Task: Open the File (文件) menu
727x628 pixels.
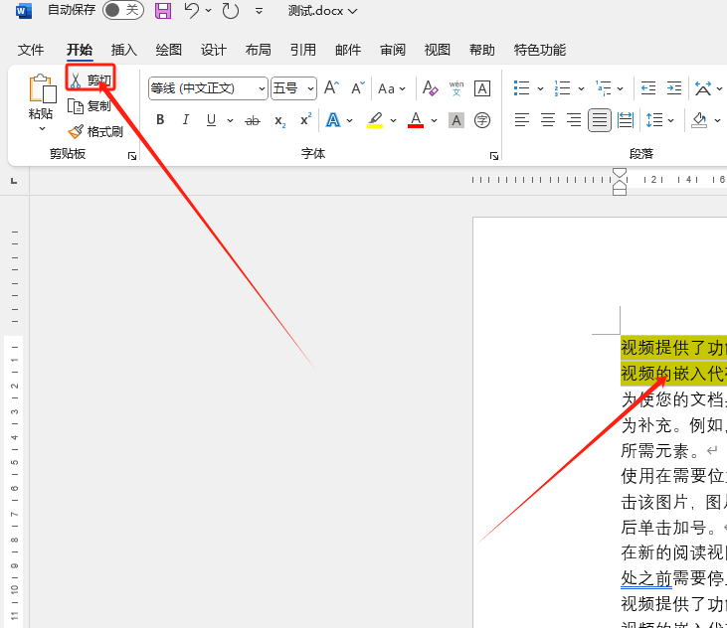Action: click(31, 50)
